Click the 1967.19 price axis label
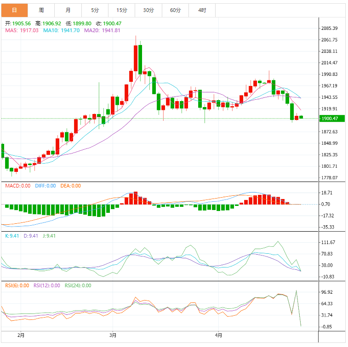 (x=329, y=85)
